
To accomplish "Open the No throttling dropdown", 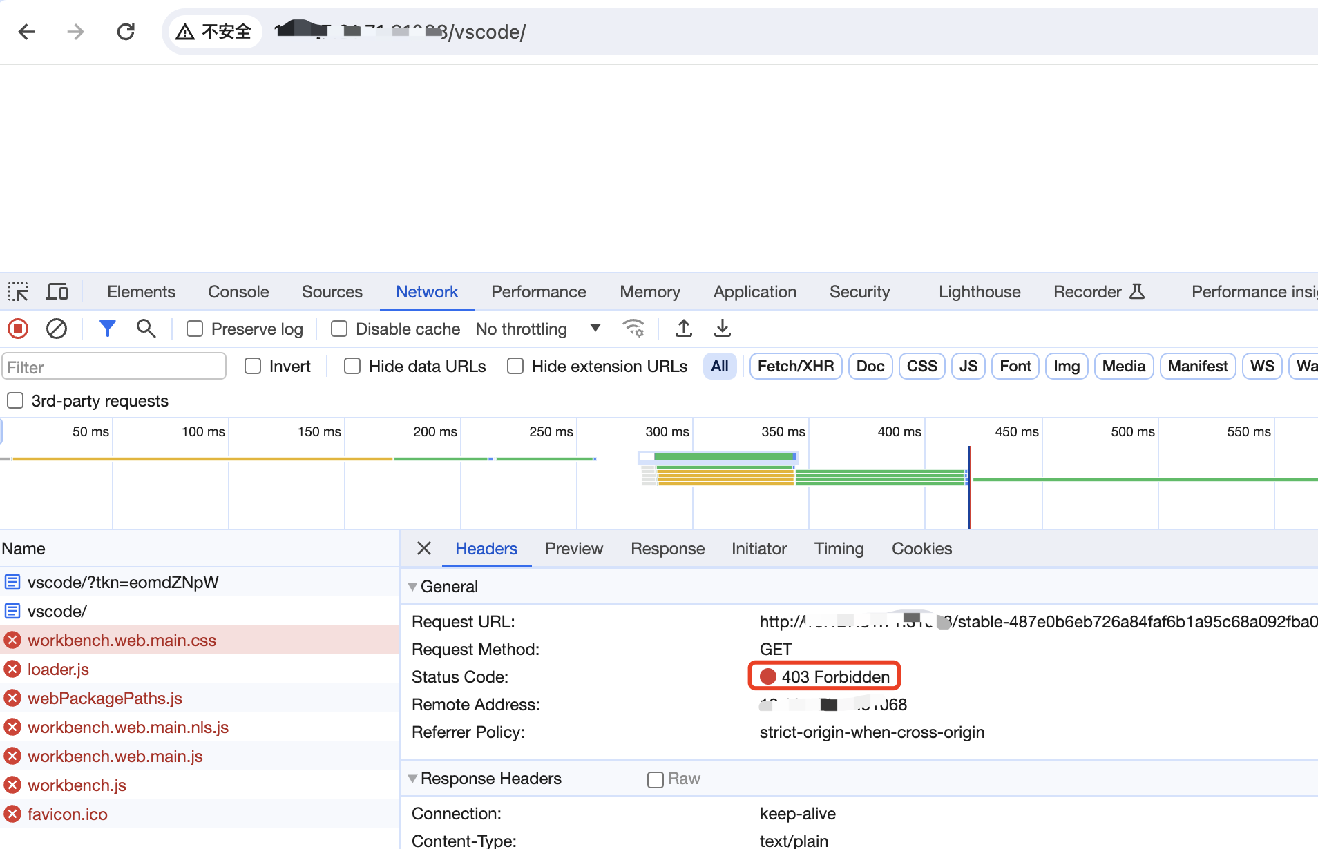I will 537,329.
